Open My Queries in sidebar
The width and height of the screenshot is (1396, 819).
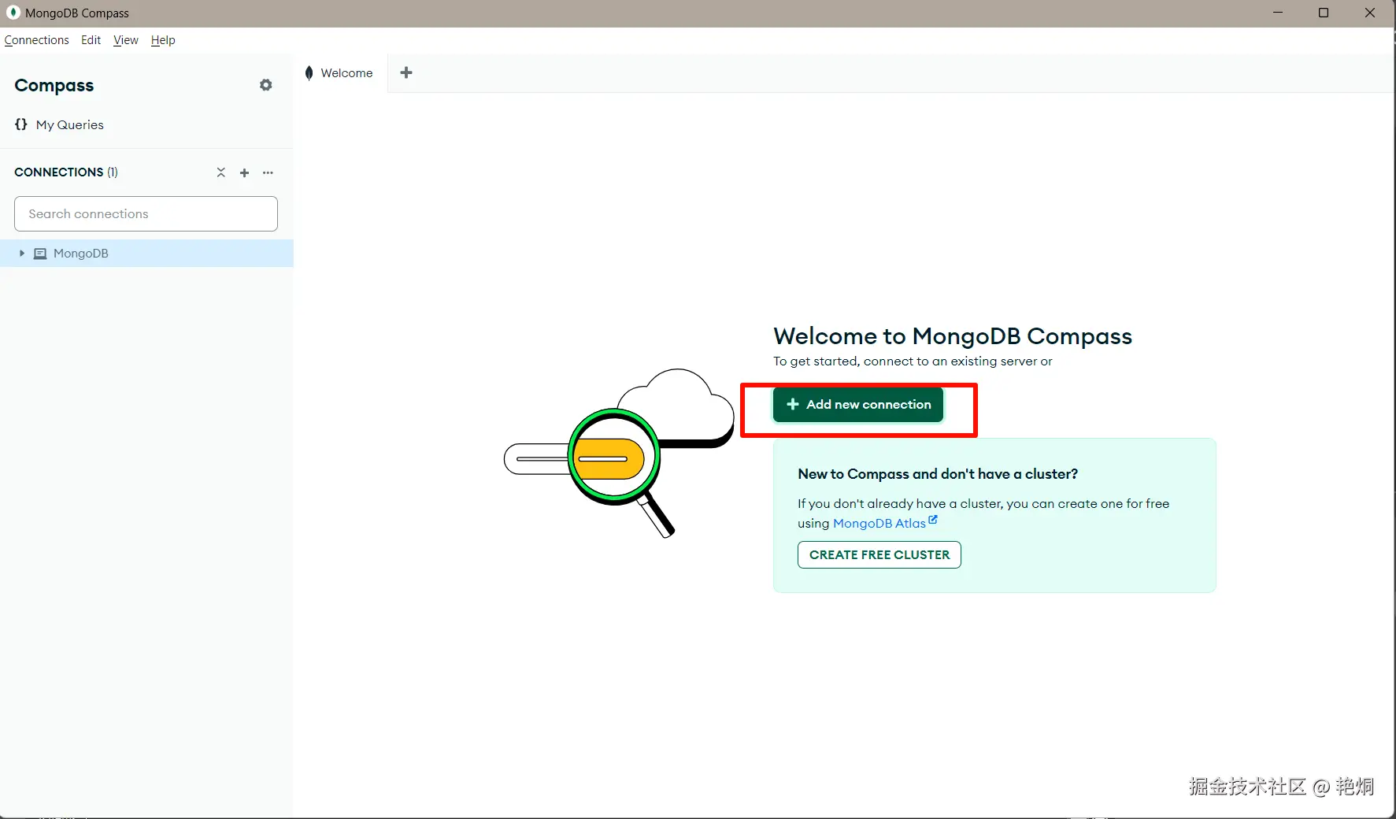click(x=70, y=125)
